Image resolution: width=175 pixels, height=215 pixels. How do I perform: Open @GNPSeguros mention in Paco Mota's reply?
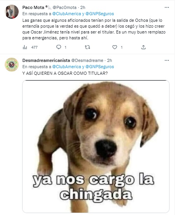100,14
